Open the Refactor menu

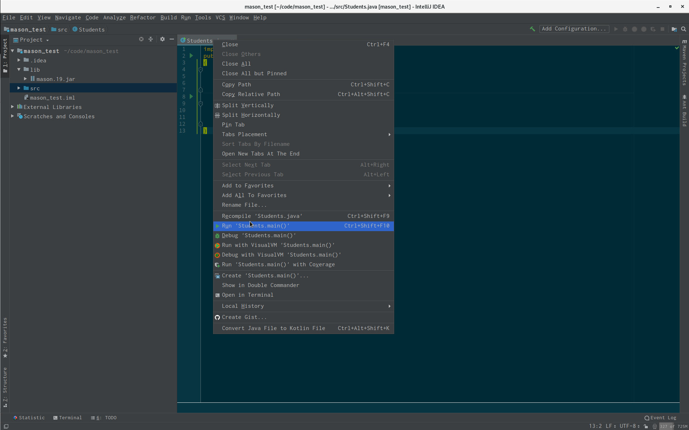click(143, 18)
